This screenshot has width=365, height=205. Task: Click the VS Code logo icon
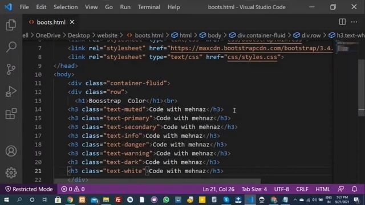(x=9, y=7)
